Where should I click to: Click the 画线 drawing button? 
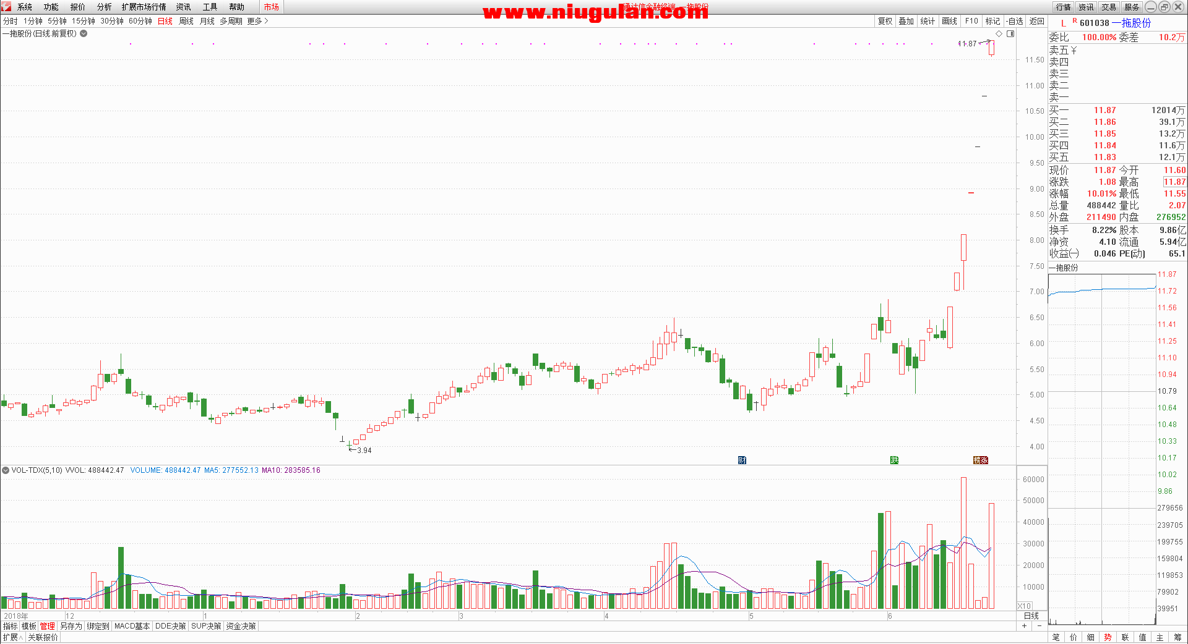[950, 21]
